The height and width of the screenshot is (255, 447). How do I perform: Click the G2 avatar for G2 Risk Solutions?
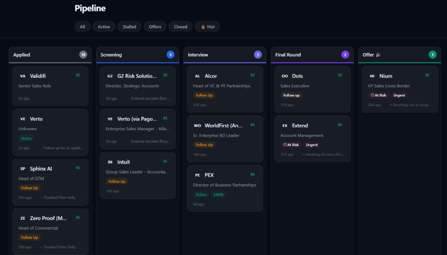(x=110, y=76)
